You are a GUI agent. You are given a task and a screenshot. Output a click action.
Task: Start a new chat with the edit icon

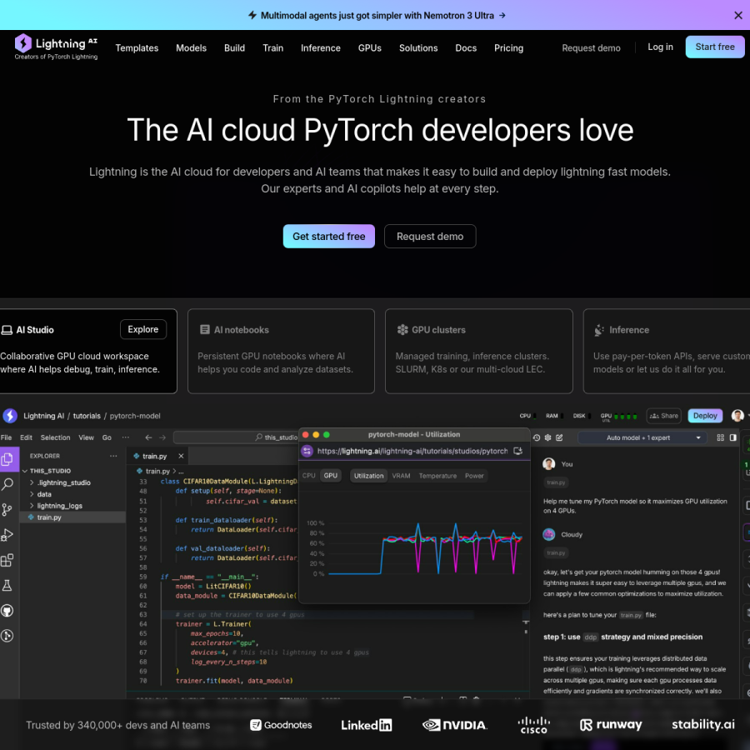pos(559,437)
